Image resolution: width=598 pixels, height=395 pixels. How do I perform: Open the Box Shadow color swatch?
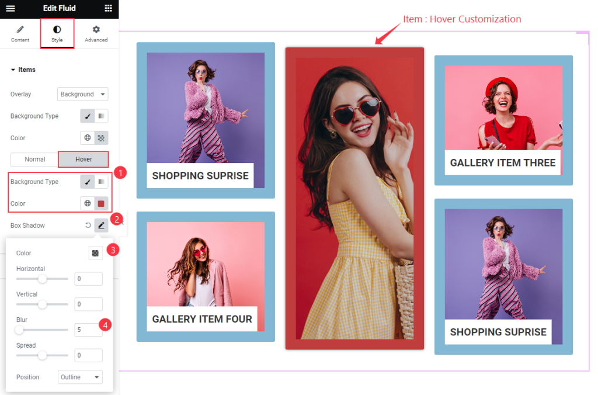coord(95,253)
